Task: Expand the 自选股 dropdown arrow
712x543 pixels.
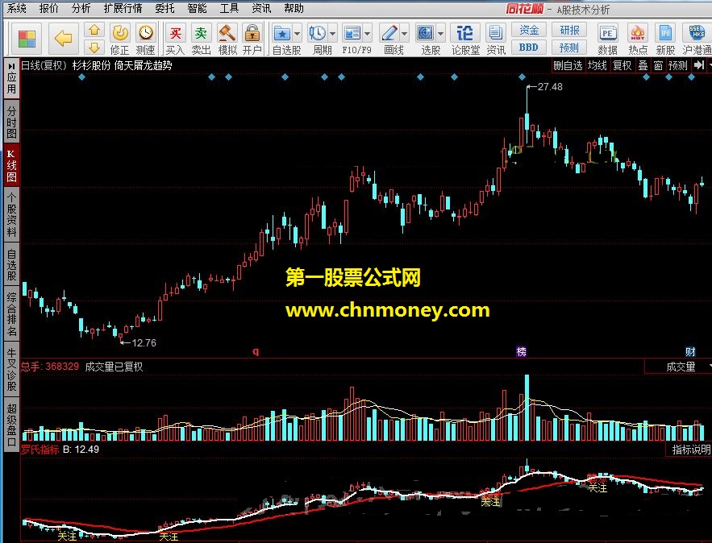Action: click(297, 34)
